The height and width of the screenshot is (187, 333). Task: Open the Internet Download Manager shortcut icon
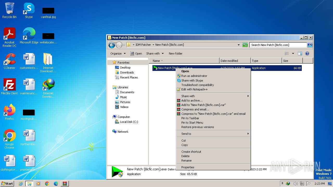[x=48, y=88]
